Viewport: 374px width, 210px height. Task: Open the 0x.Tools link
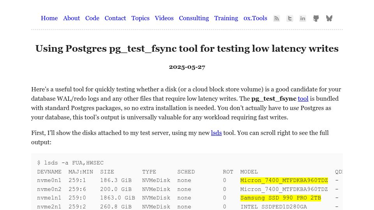point(255,18)
